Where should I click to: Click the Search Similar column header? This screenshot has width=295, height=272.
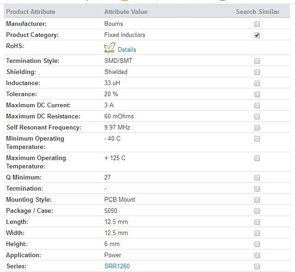258,12
